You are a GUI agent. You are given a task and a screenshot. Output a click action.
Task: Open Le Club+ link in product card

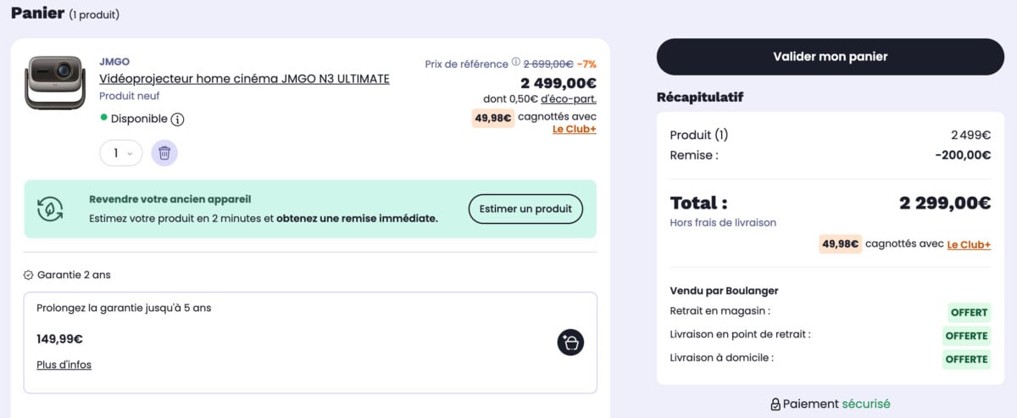(x=574, y=129)
